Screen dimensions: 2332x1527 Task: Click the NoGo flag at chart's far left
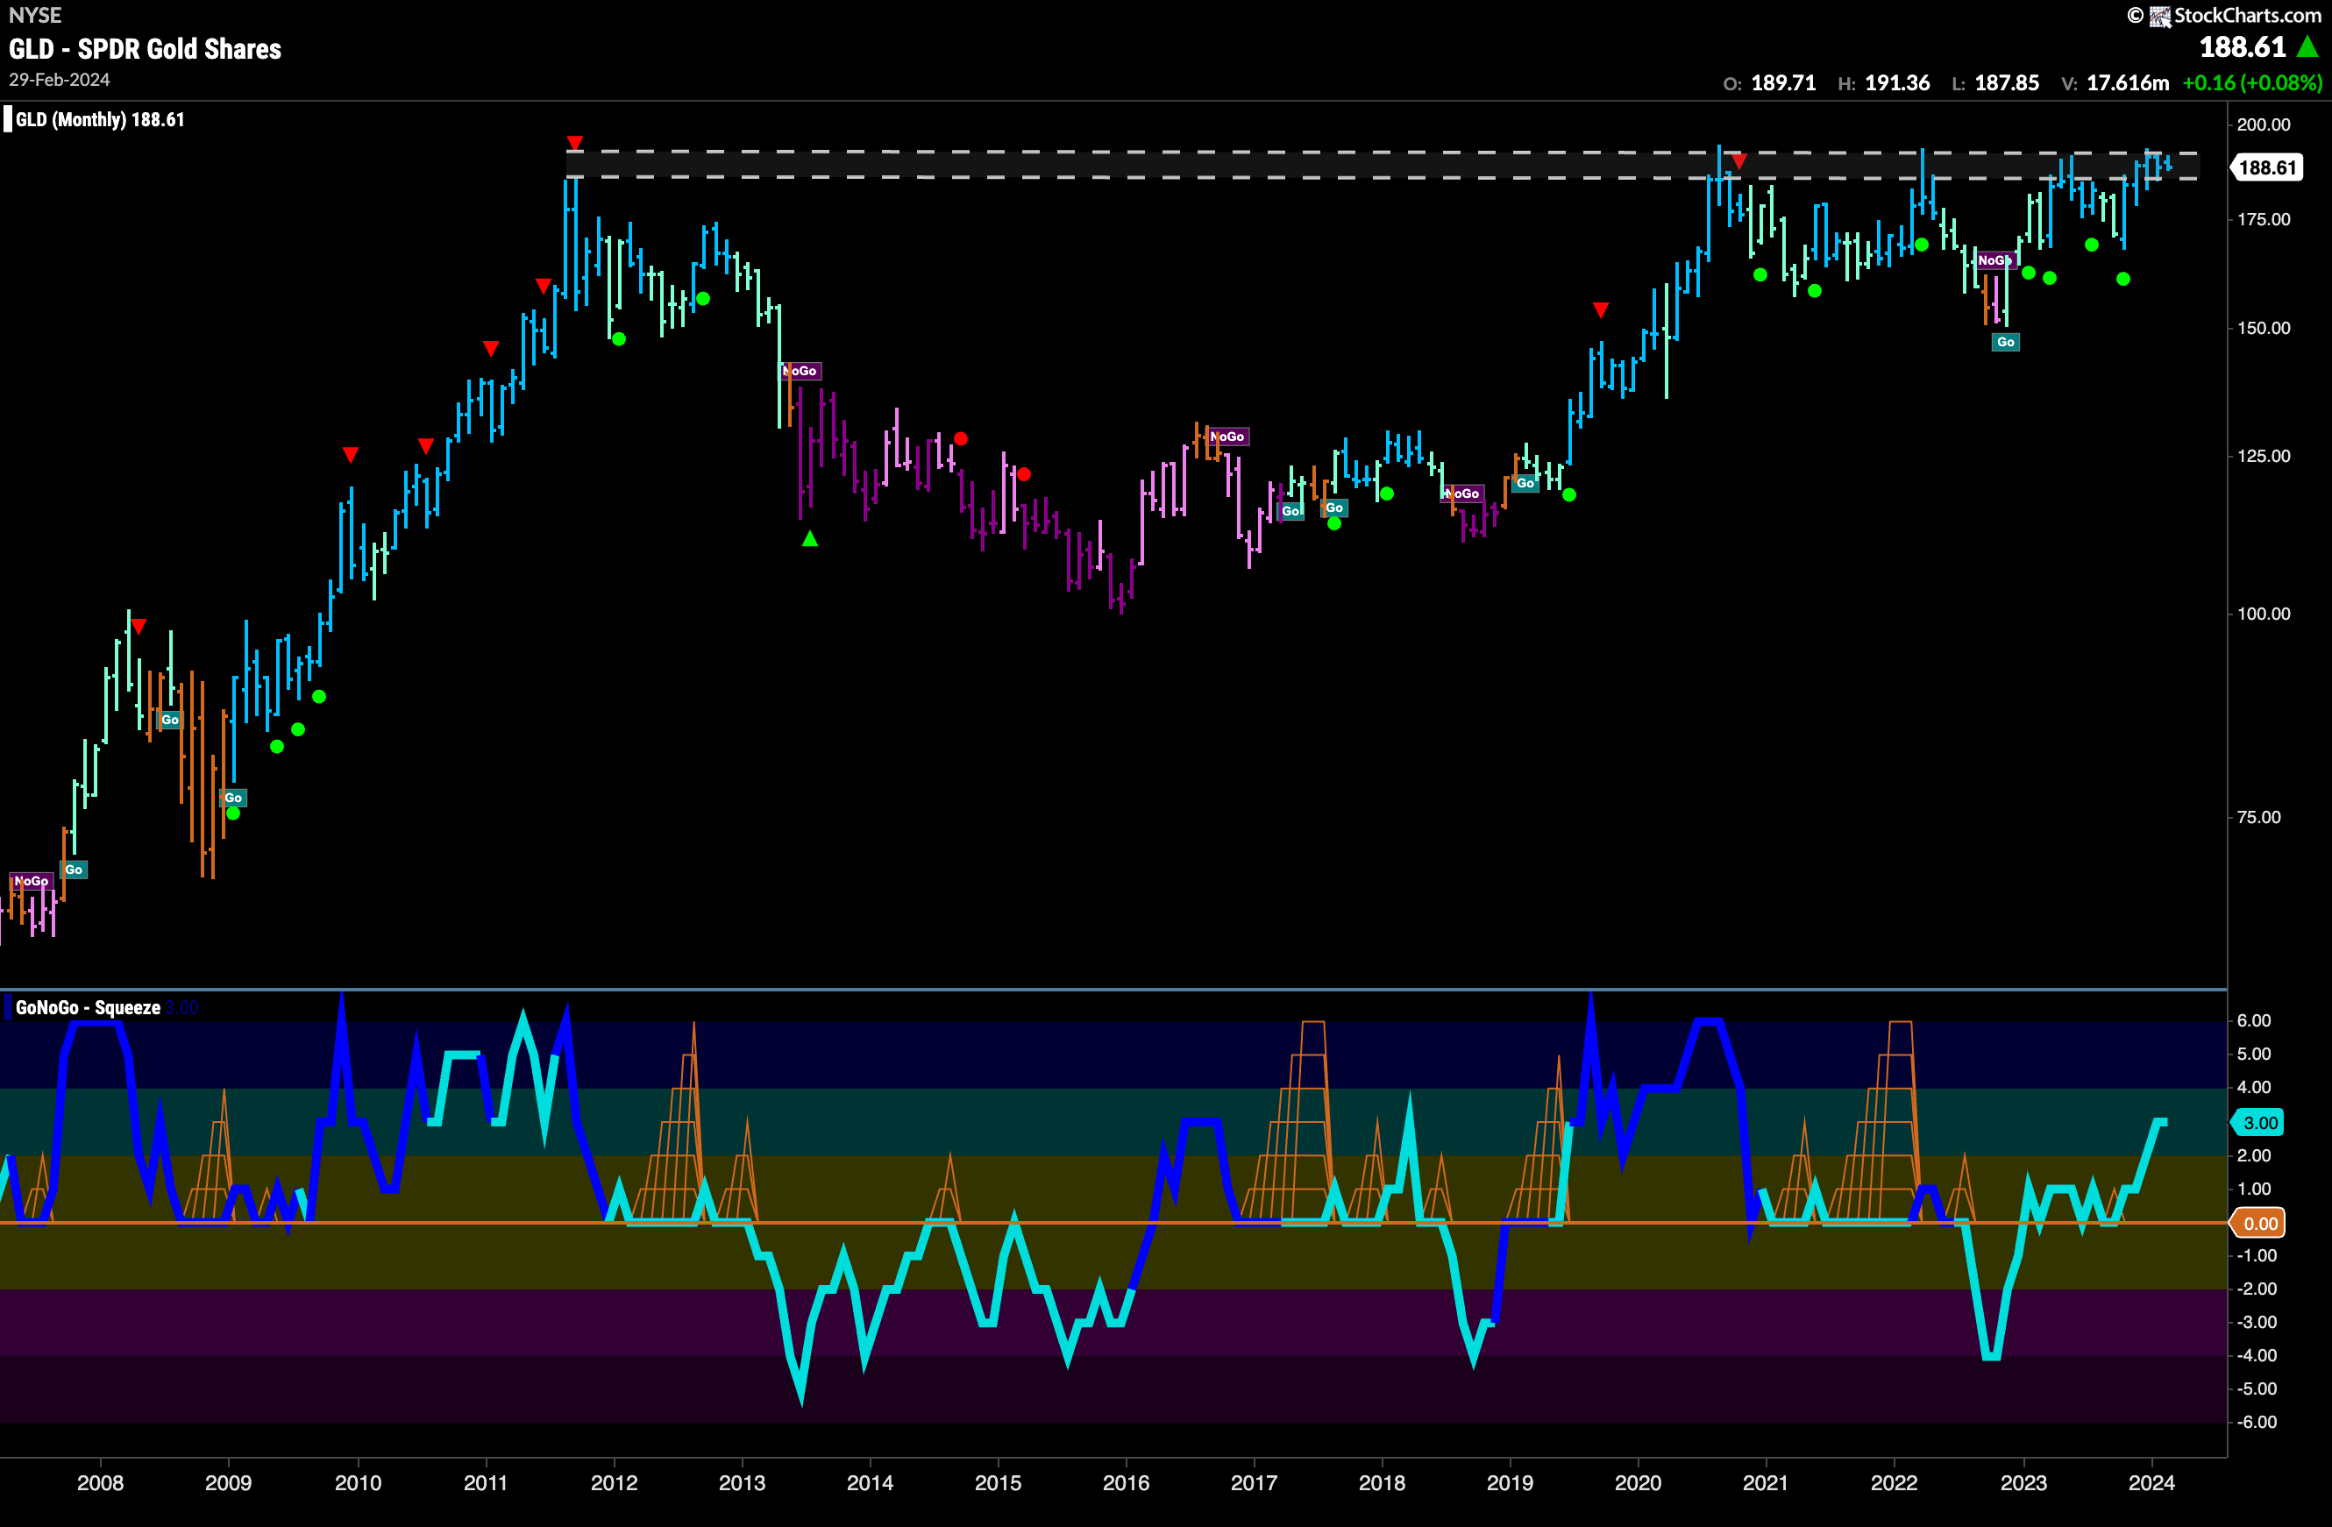click(x=31, y=882)
